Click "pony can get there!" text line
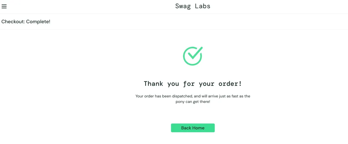 [193, 102]
